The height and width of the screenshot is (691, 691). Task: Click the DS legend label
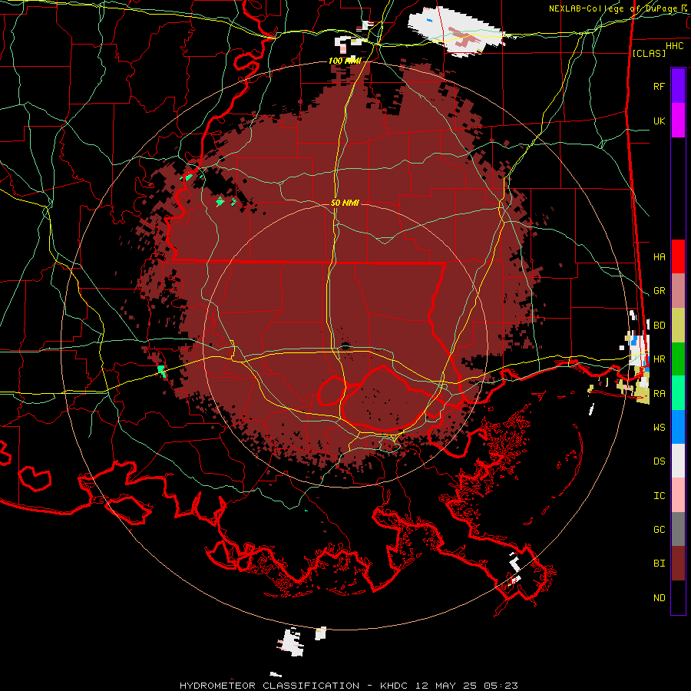point(659,461)
